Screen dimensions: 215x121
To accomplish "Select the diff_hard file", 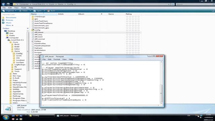I will coord(38,37).
